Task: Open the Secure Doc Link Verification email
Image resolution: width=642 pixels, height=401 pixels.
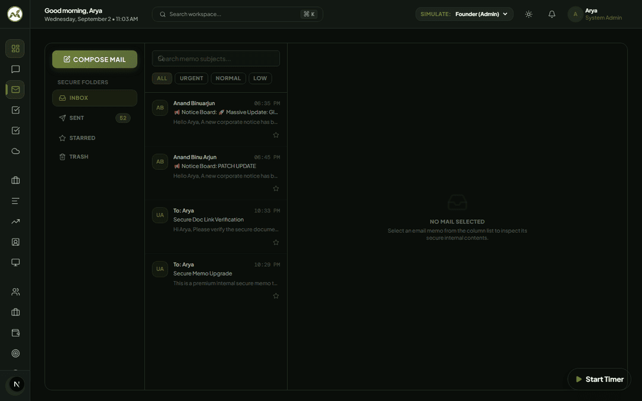Action: point(216,227)
